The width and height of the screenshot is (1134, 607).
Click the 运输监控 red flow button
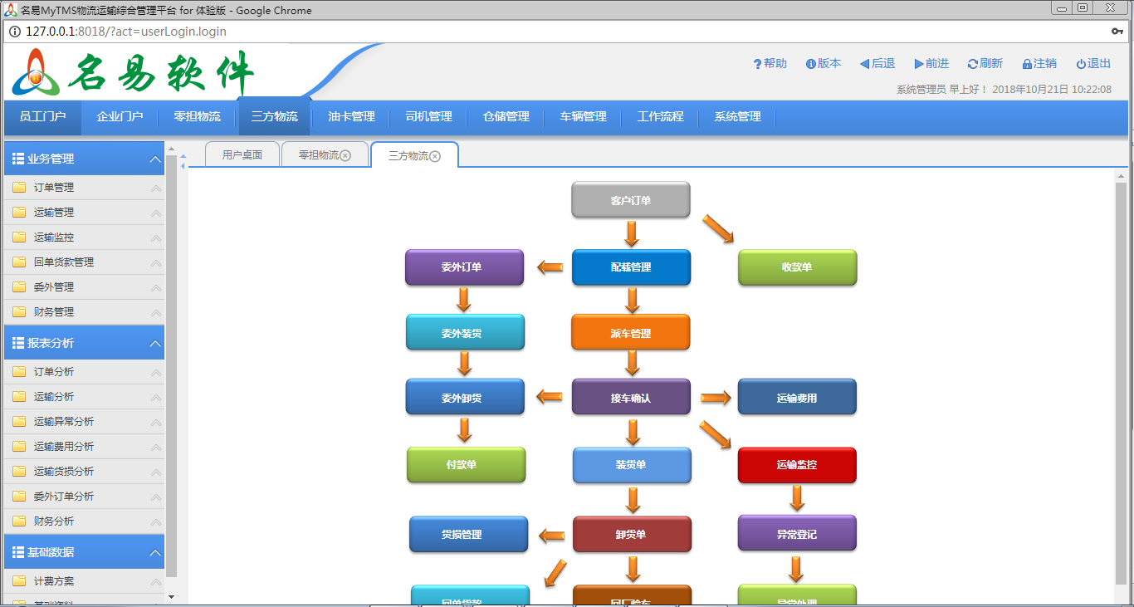click(x=797, y=465)
